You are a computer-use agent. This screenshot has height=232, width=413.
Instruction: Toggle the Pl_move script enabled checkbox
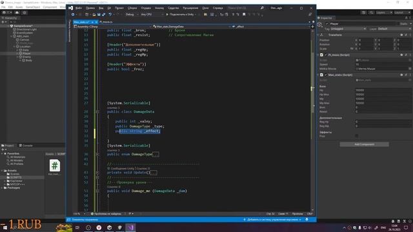(326, 55)
